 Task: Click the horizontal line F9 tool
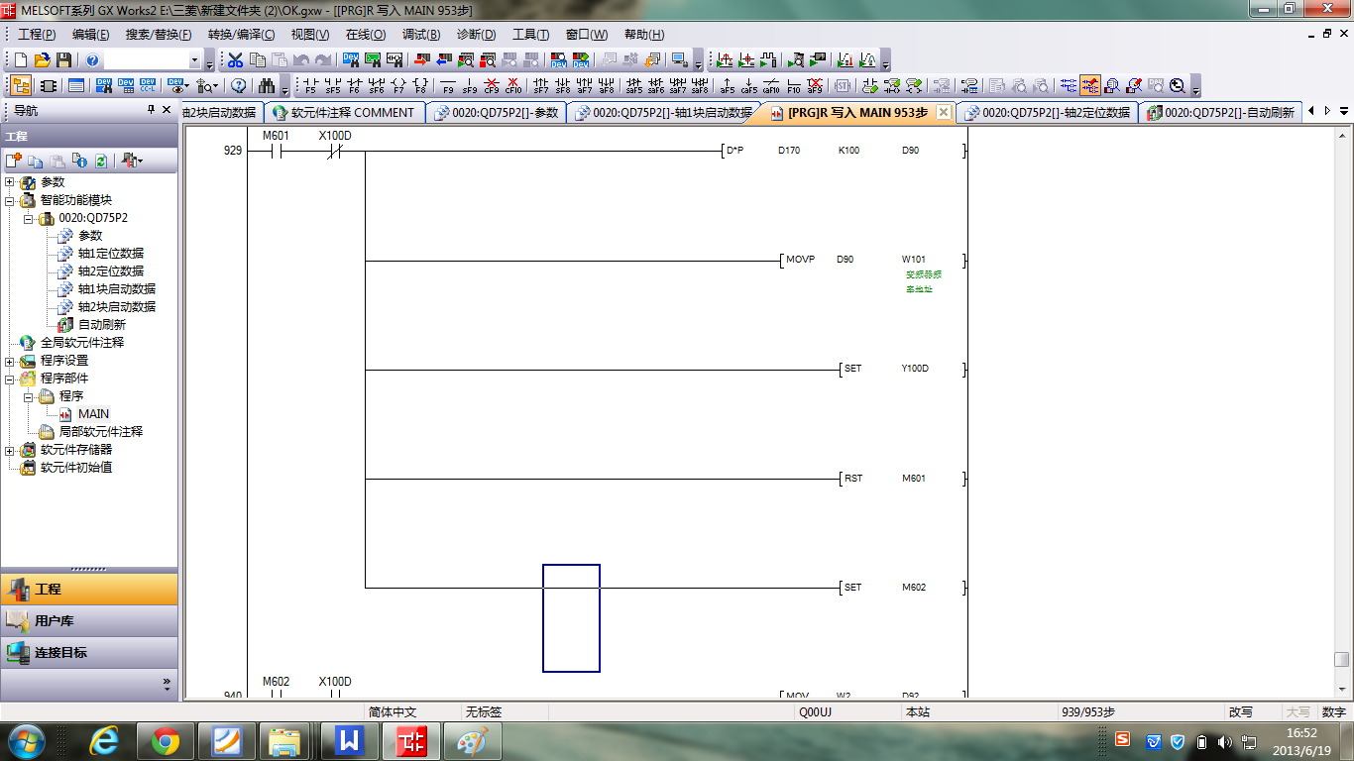448,85
